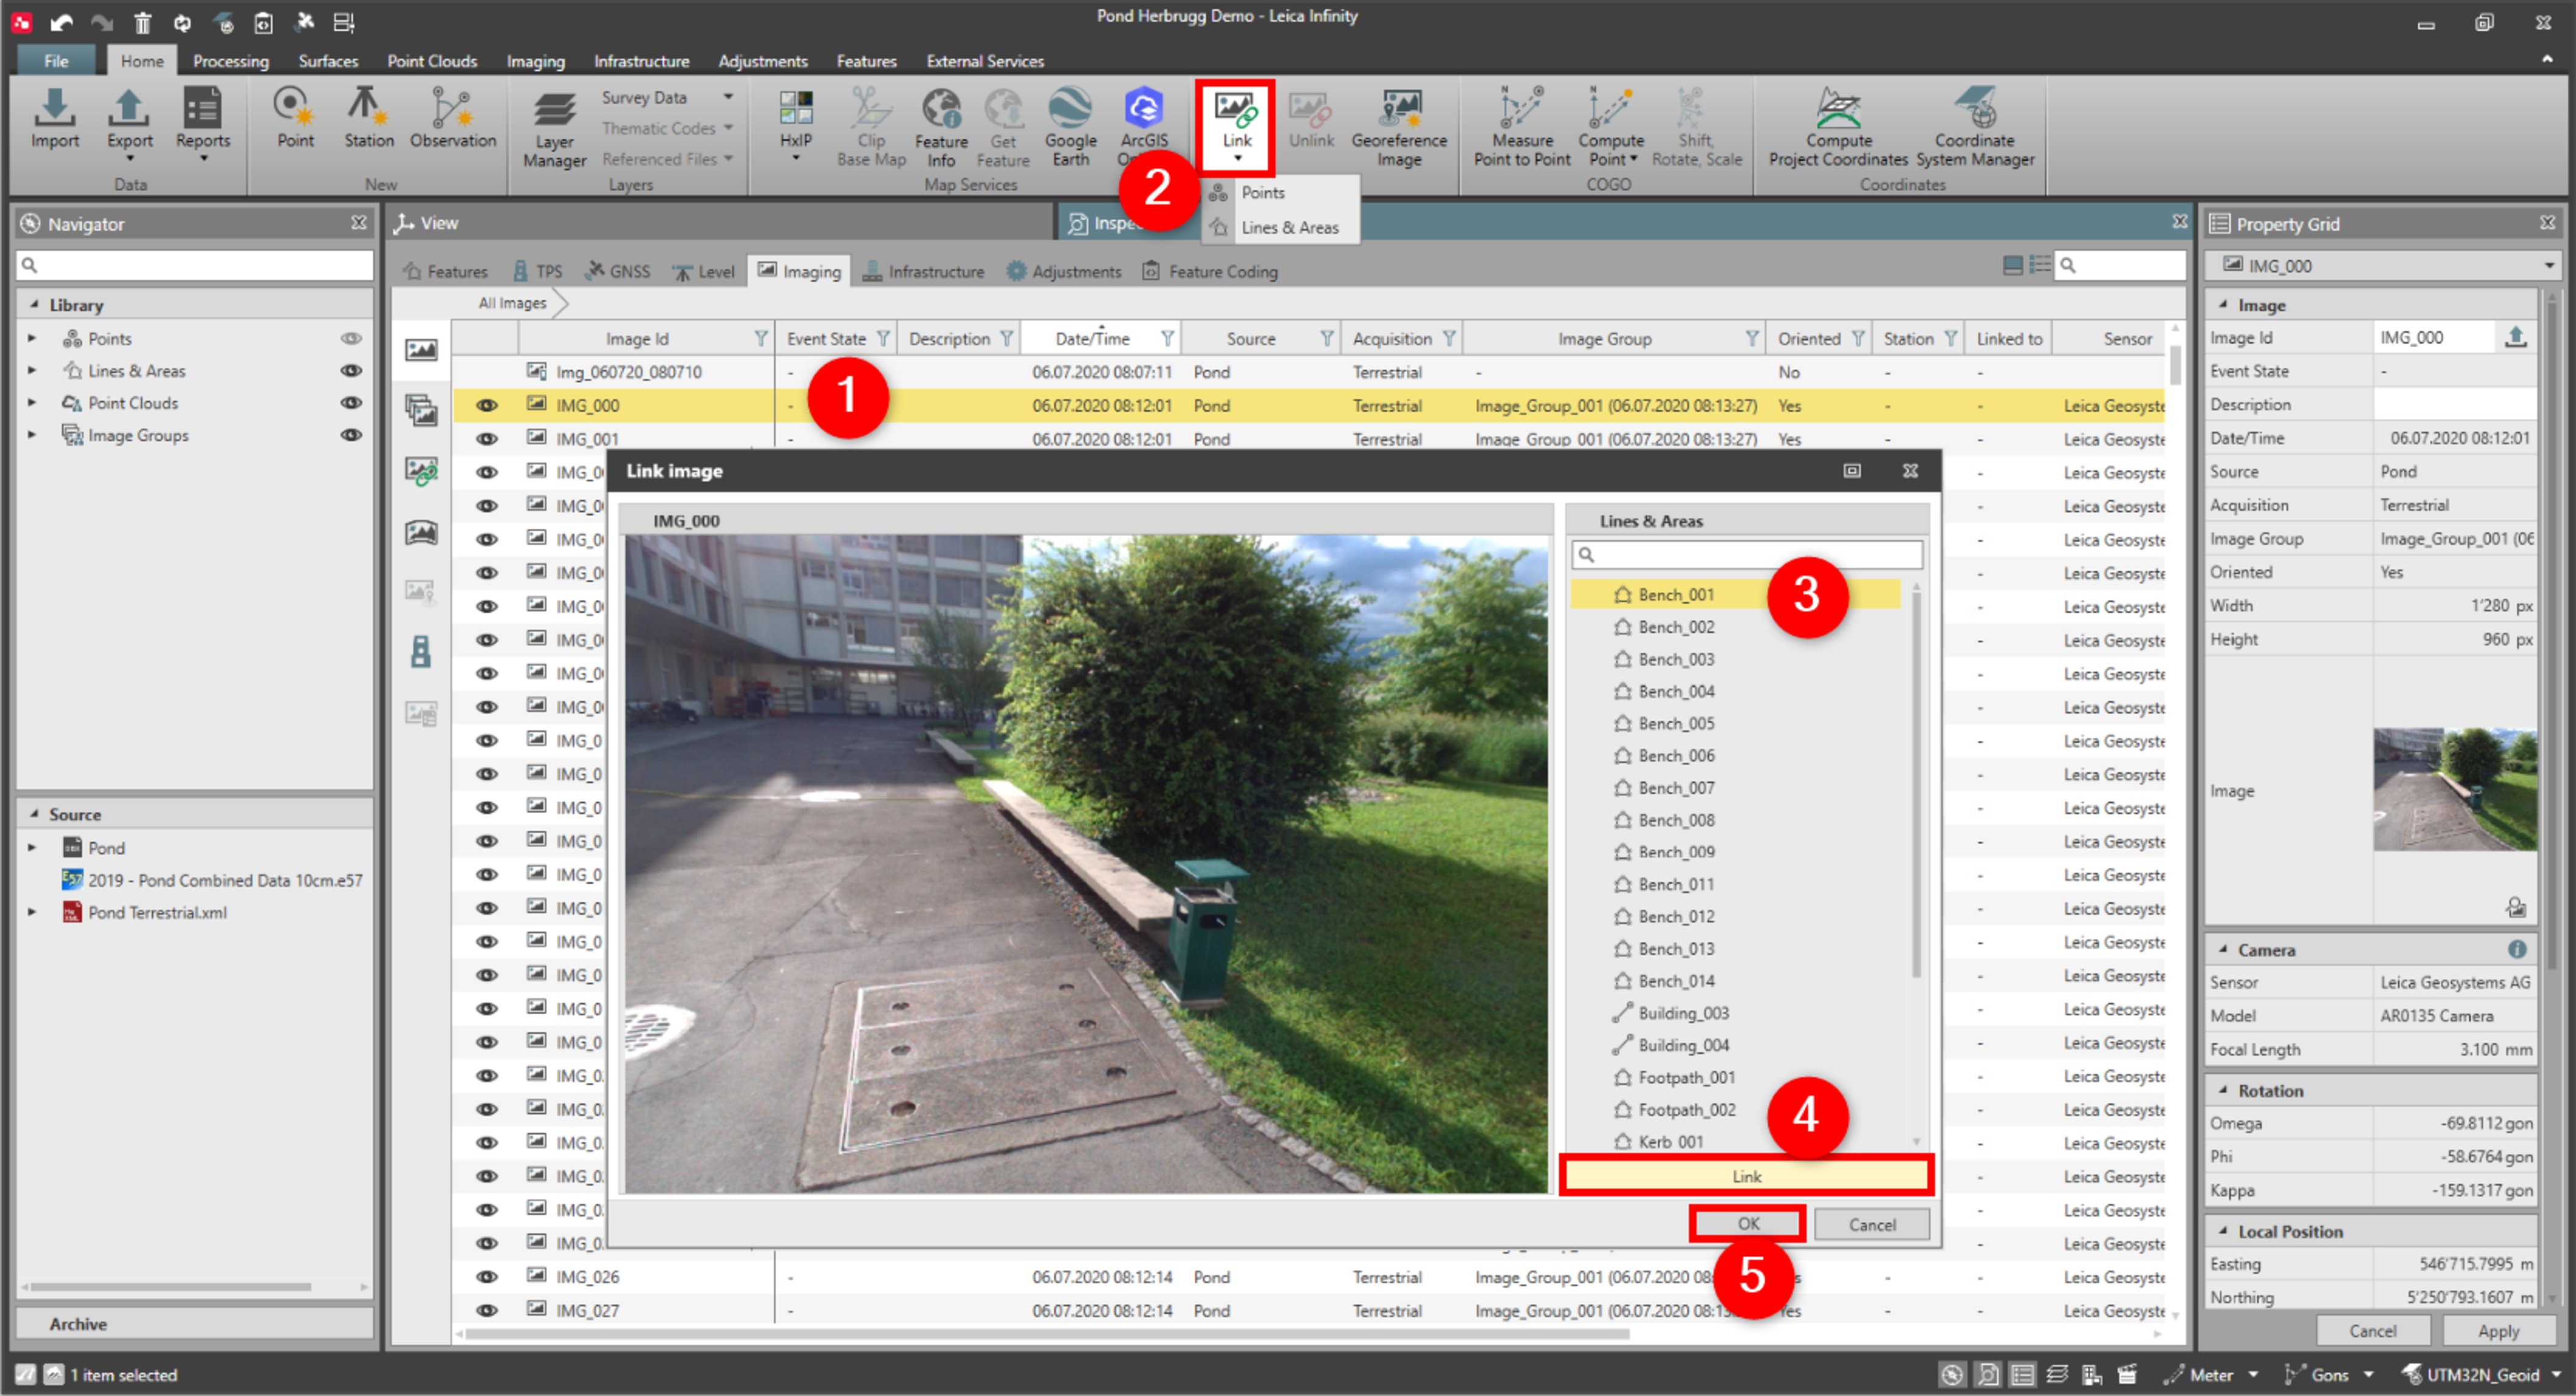
Task: Toggle visibility of Image Groups in Library
Action: pos(351,435)
